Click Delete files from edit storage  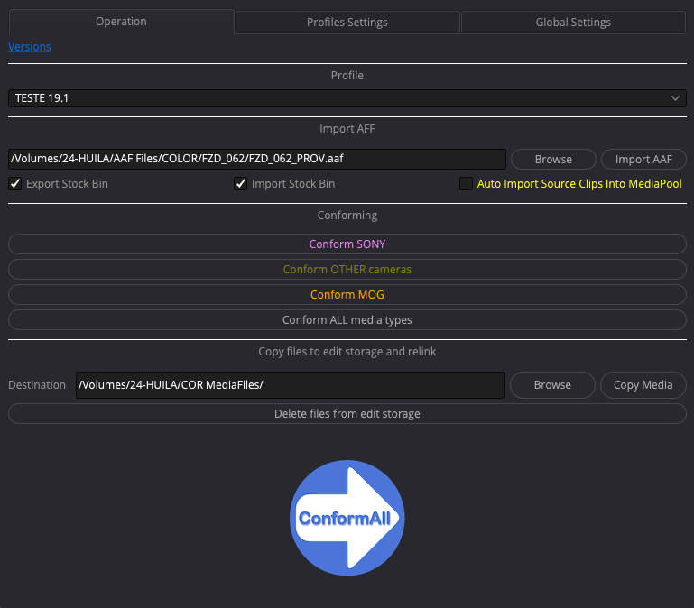(x=347, y=414)
